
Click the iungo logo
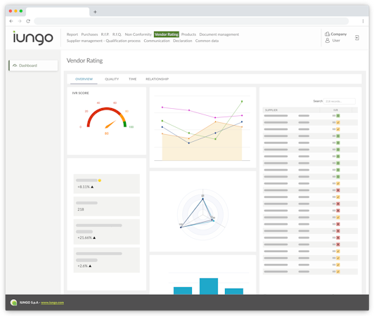[x=33, y=38]
